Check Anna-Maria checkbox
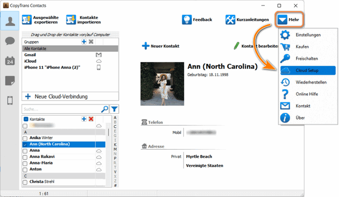This screenshot has width=339, height=197. [25, 163]
